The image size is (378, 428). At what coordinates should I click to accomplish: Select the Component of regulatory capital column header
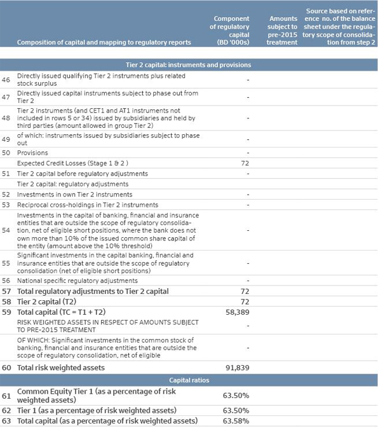coord(229,31)
